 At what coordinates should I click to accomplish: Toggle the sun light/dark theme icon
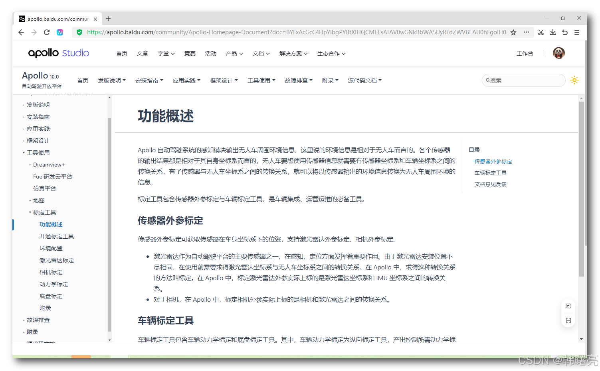point(574,80)
